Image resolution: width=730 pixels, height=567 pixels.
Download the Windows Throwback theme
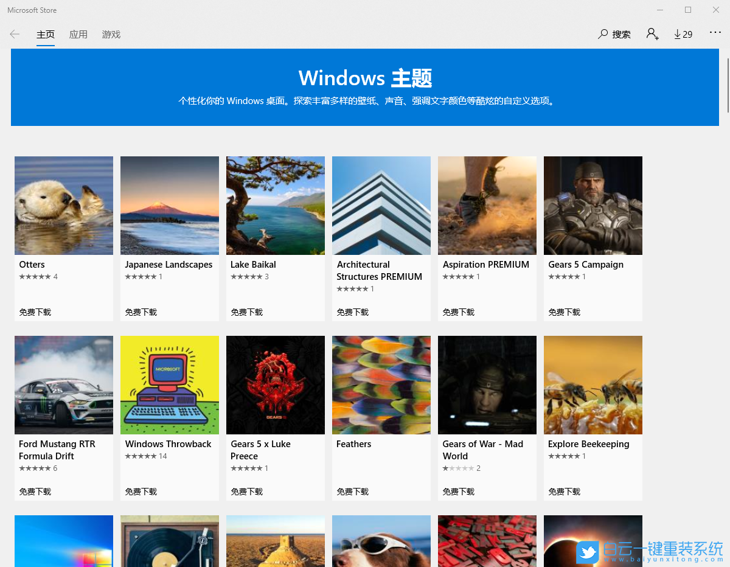pos(141,491)
